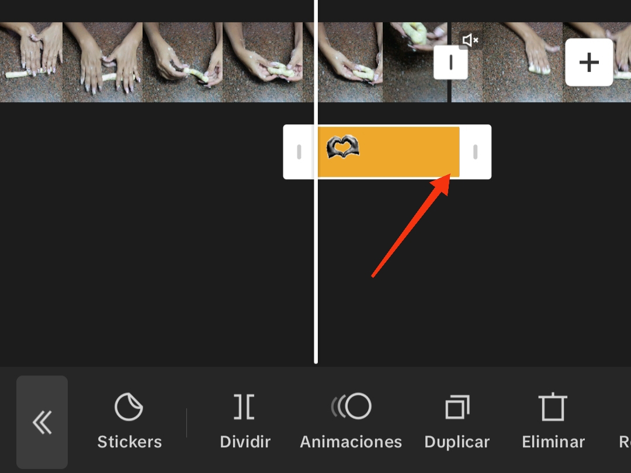This screenshot has width=631, height=473.
Task: Click the white playhead line
Action: 316,182
